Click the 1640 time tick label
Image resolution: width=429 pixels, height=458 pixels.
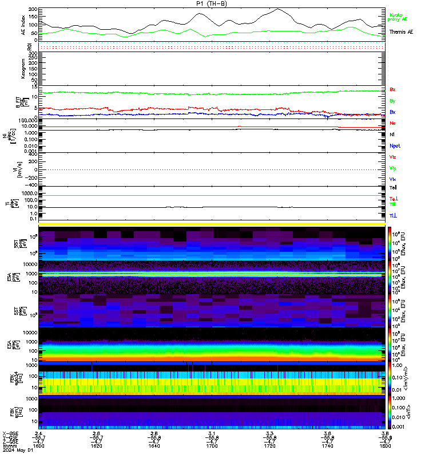point(154,446)
